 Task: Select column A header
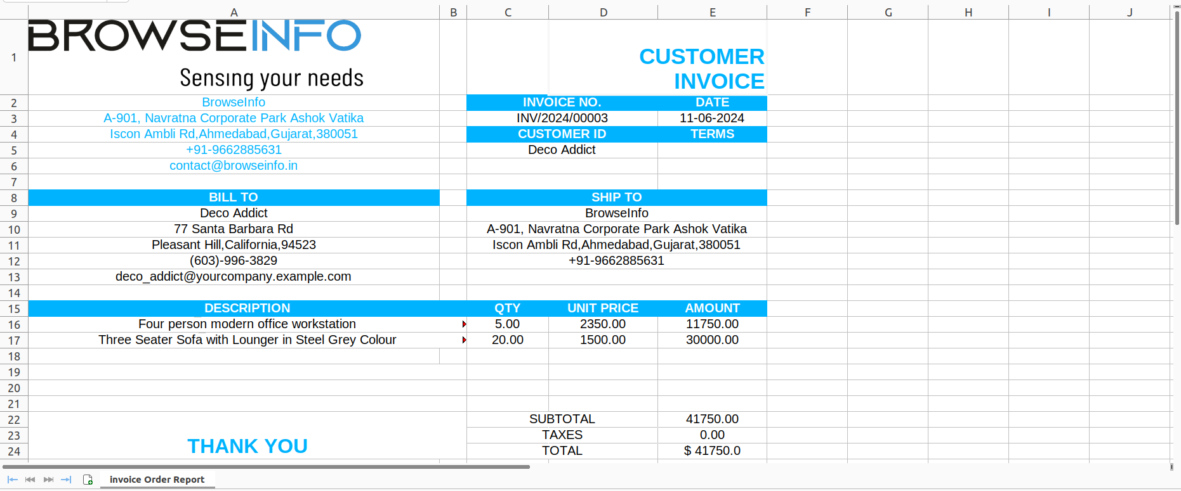(234, 13)
